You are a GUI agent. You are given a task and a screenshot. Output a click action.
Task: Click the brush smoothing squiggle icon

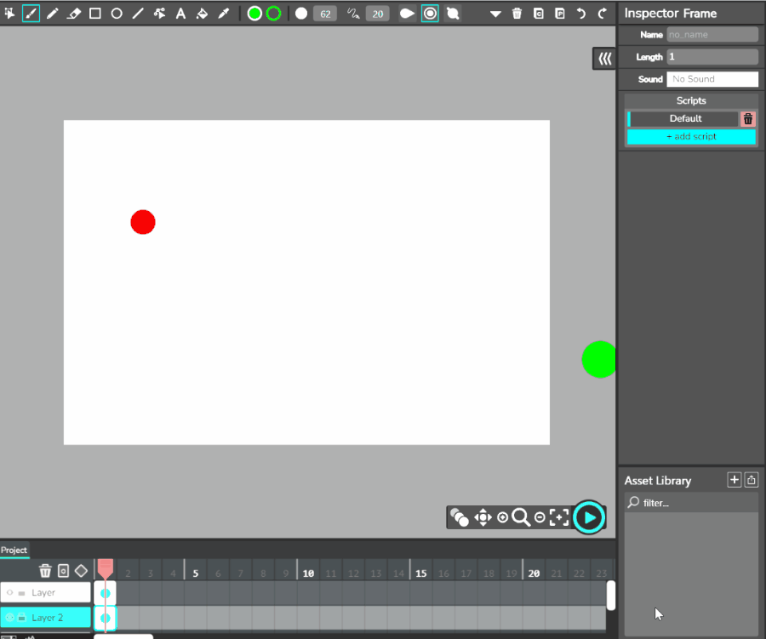pyautogui.click(x=353, y=14)
